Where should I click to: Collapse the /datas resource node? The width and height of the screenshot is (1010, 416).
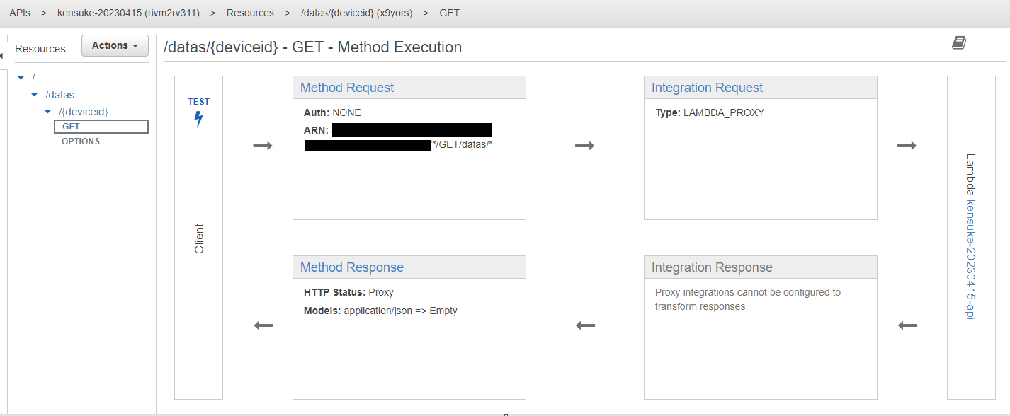[34, 94]
